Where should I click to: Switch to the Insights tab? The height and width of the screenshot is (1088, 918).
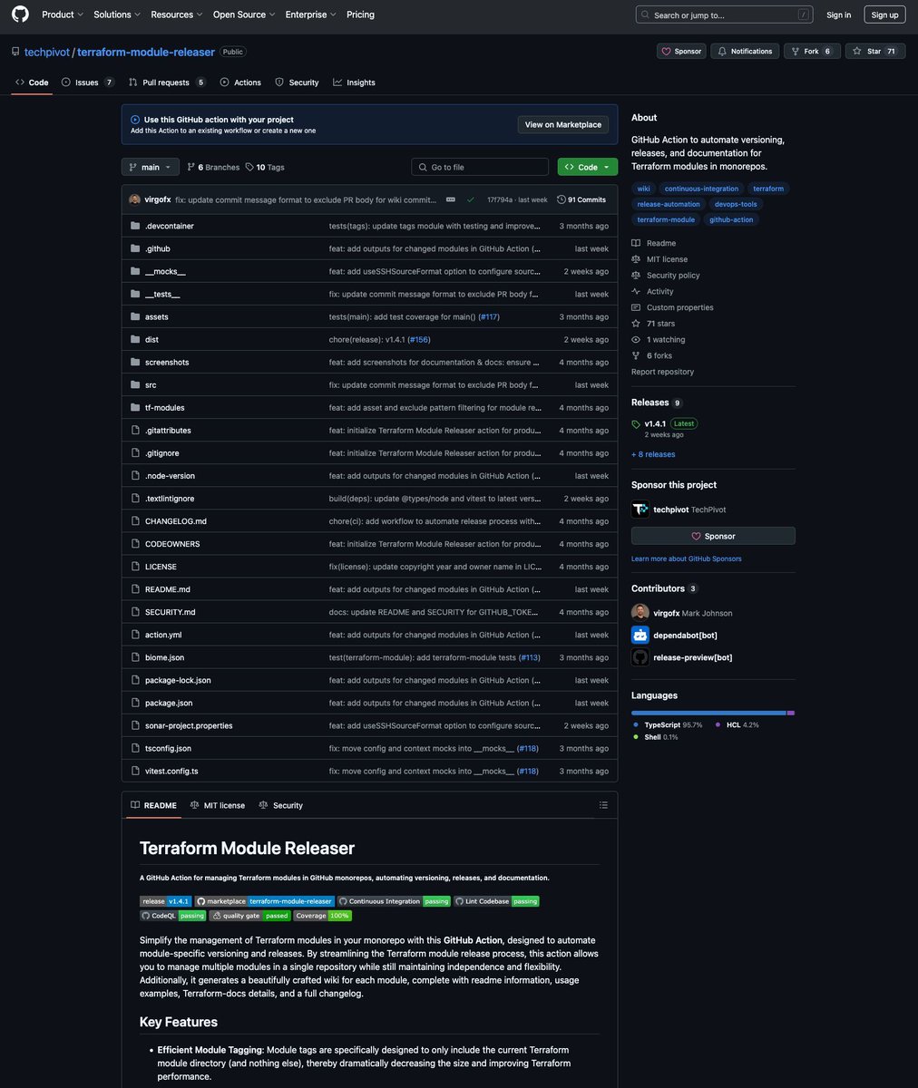pos(354,83)
